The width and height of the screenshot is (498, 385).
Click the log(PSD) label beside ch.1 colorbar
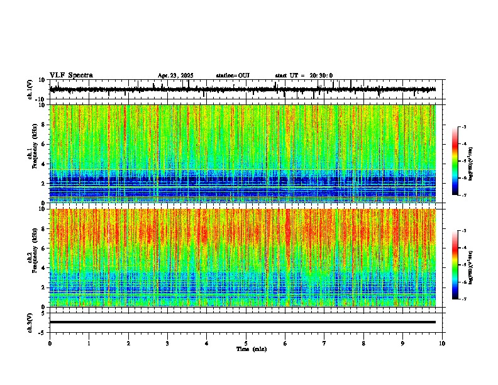(x=470, y=164)
